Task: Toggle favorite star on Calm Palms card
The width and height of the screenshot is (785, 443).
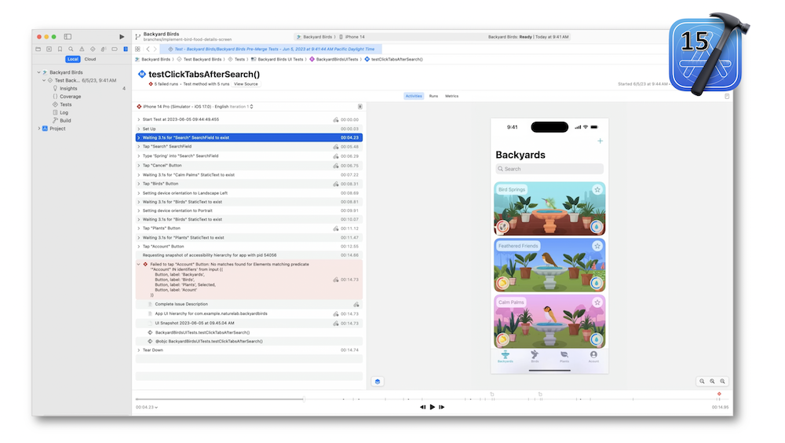Action: pos(597,302)
